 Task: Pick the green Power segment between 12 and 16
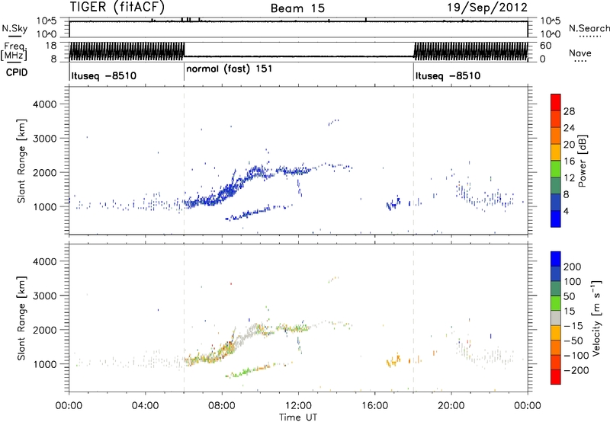point(556,169)
